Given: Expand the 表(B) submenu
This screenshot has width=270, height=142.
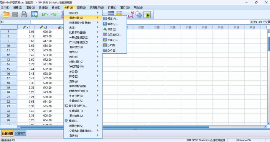Looking at the screenshot, I should click(x=83, y=27).
